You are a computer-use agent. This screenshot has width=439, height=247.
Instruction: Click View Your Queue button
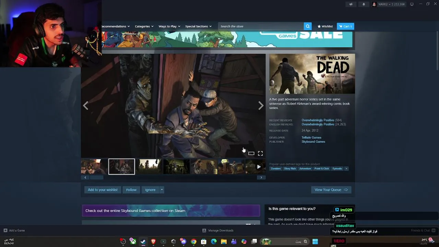331,190
